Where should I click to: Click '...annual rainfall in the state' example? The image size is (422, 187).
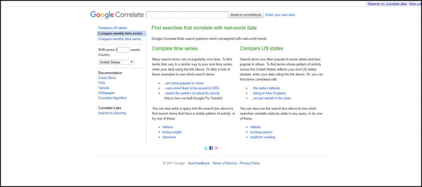pos(270,98)
